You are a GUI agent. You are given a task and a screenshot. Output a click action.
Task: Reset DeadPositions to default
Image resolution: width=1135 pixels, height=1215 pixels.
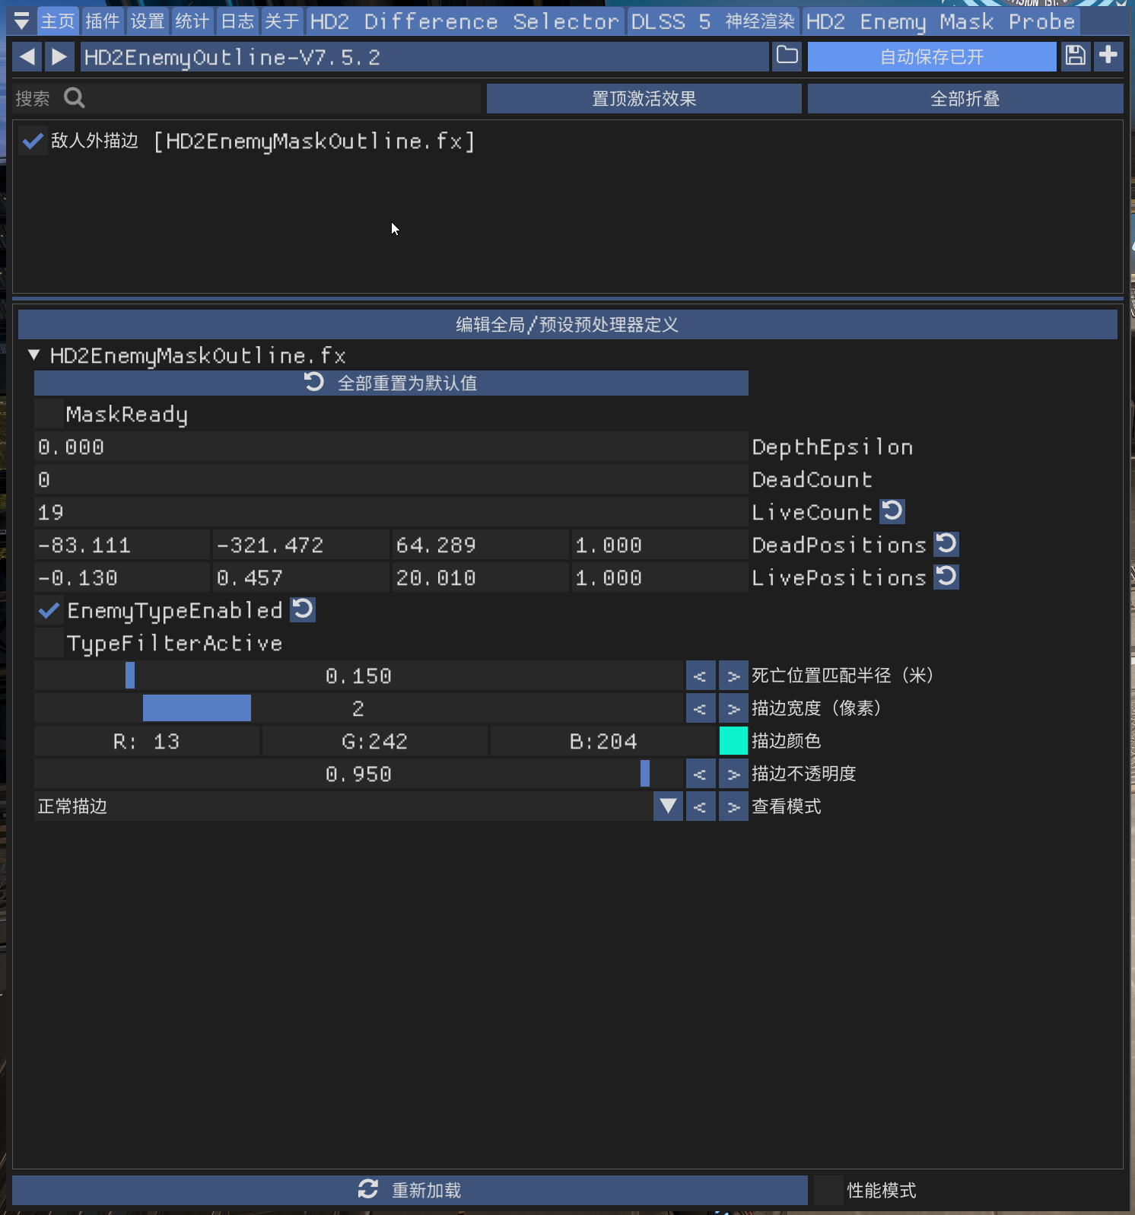pyautogui.click(x=946, y=544)
